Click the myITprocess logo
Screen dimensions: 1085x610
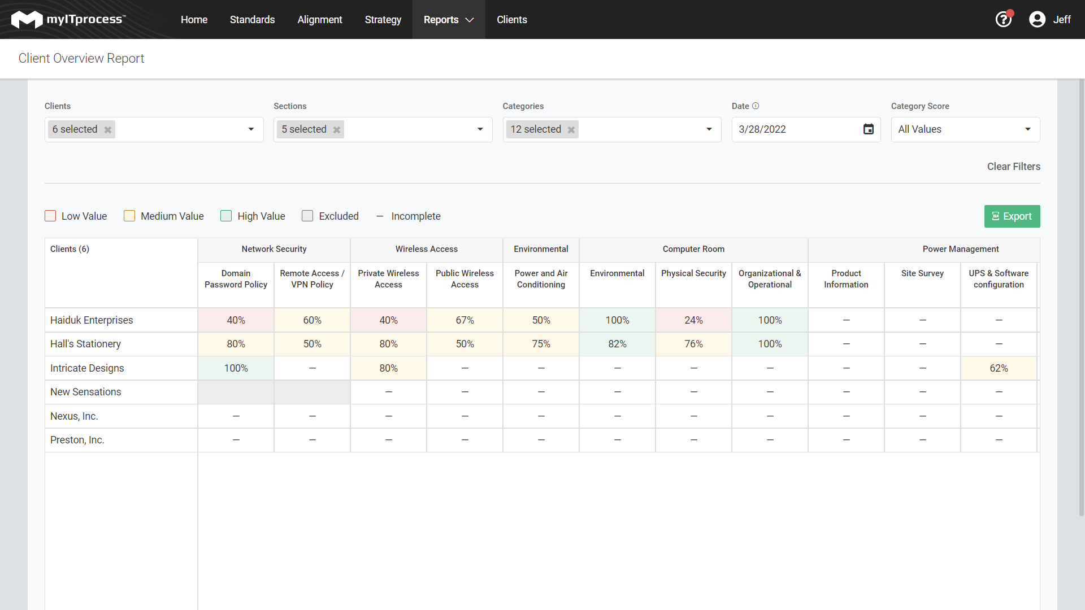tap(68, 19)
